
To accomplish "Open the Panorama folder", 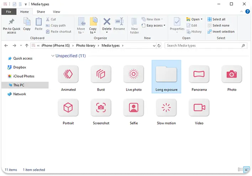I will [x=199, y=78].
